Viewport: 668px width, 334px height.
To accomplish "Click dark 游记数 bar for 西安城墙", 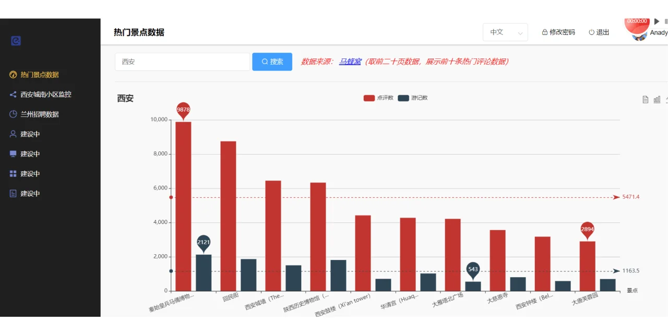I will tap(293, 278).
